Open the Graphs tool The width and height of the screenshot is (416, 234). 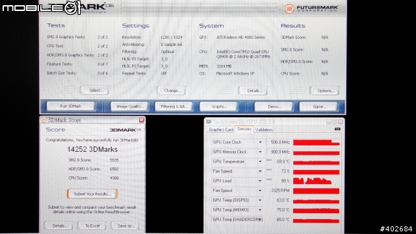coord(218,107)
